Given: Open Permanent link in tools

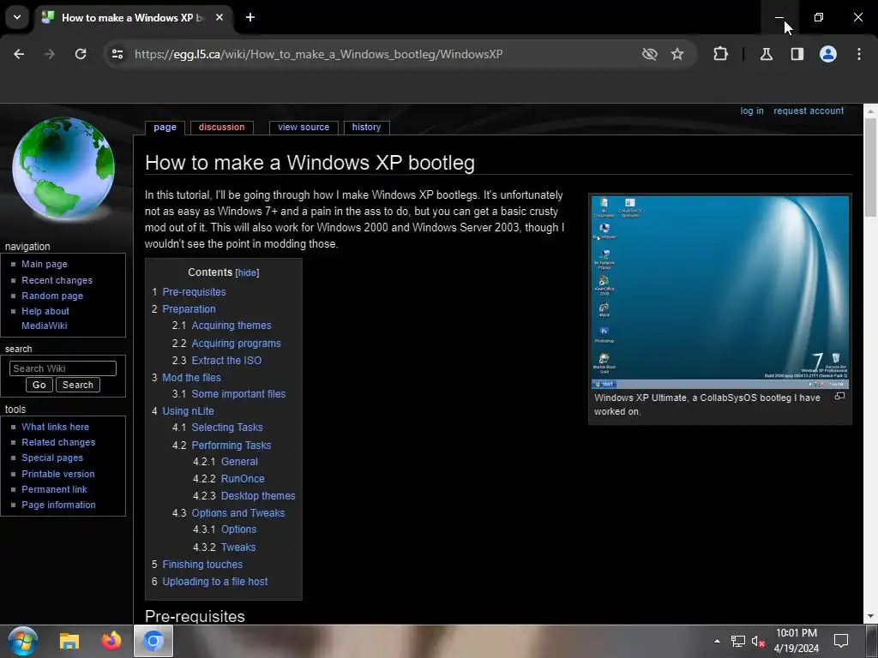Looking at the screenshot, I should [x=54, y=489].
